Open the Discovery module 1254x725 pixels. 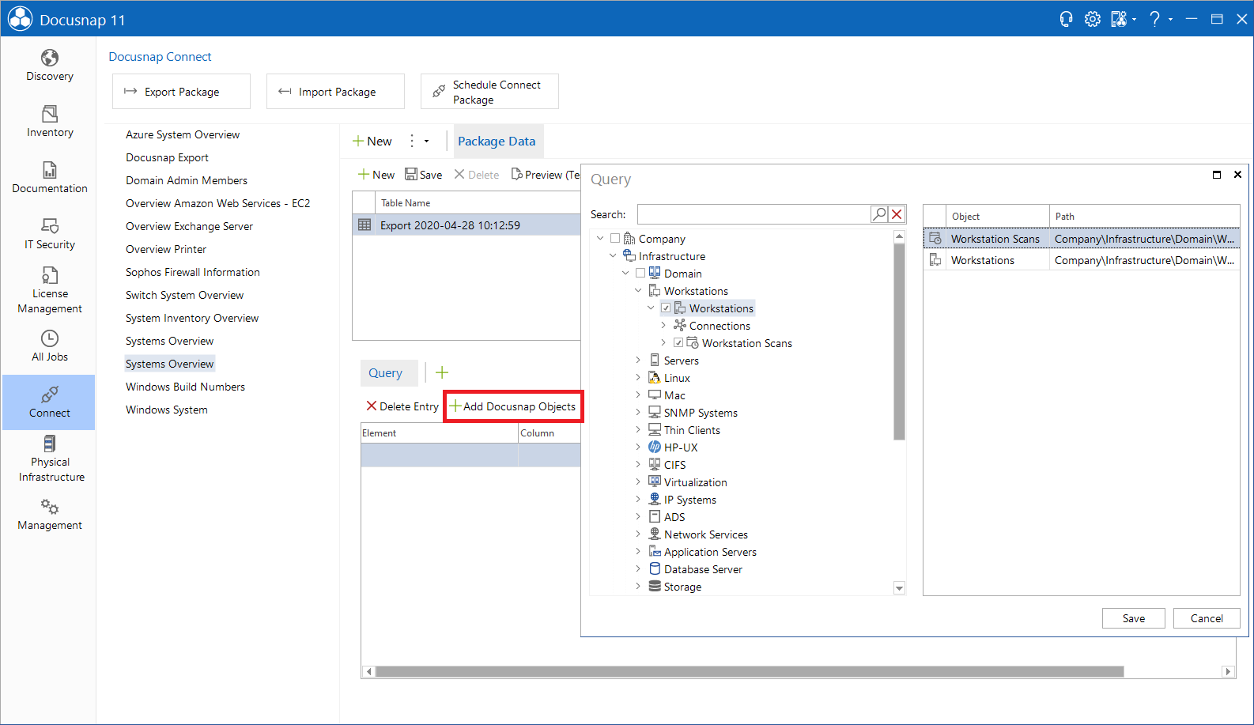click(x=49, y=66)
